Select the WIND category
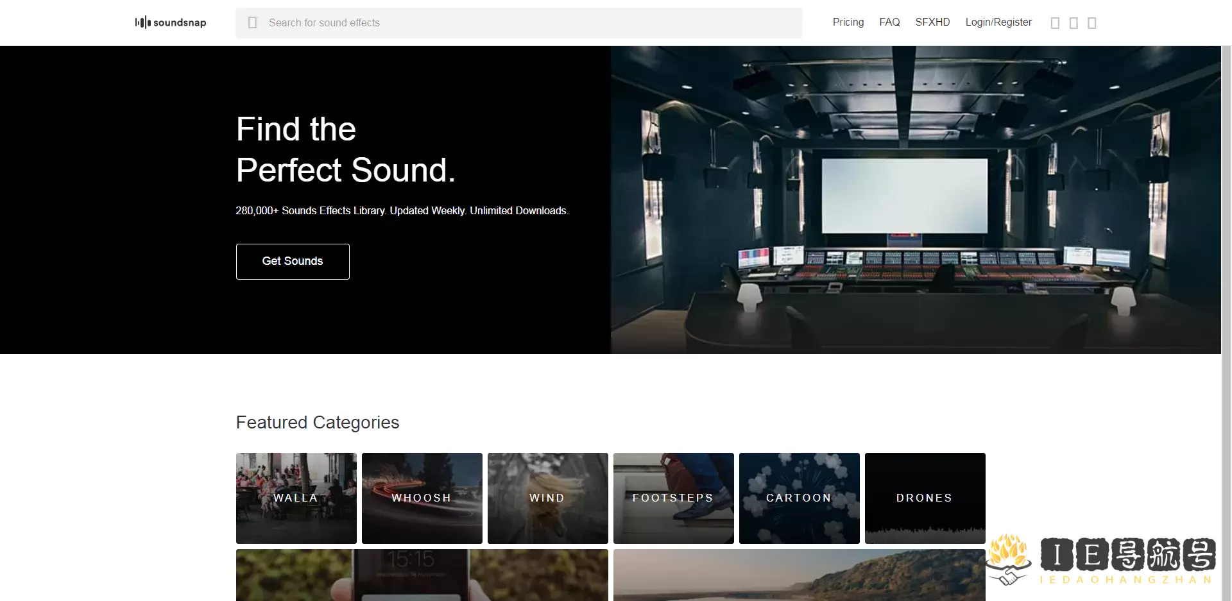The width and height of the screenshot is (1232, 601). coord(547,498)
